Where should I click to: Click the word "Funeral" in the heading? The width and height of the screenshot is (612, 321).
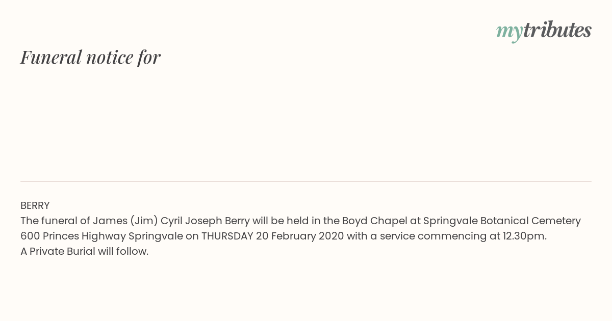(51, 57)
